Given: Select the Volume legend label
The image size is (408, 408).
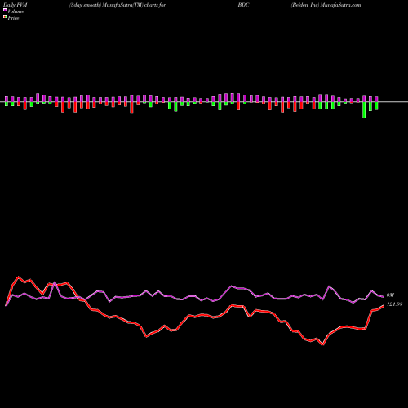Looking at the screenshot, I should click(16, 11).
